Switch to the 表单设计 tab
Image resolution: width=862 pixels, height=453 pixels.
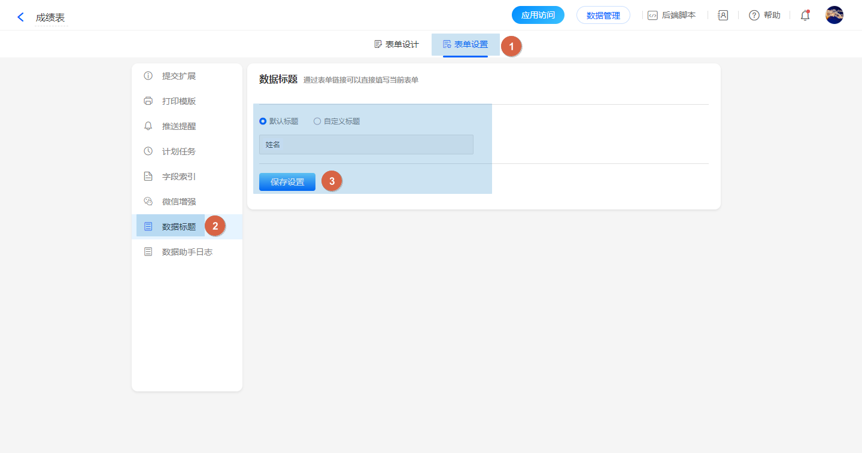tap(396, 44)
